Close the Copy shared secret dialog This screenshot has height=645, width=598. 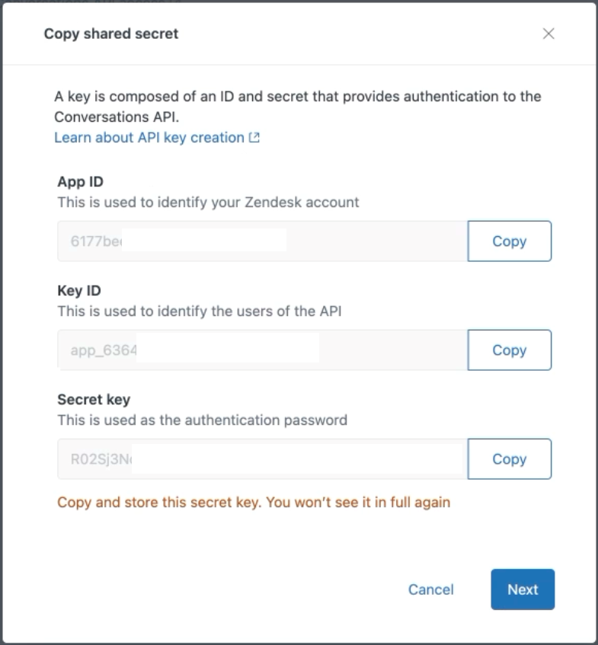pyautogui.click(x=548, y=34)
